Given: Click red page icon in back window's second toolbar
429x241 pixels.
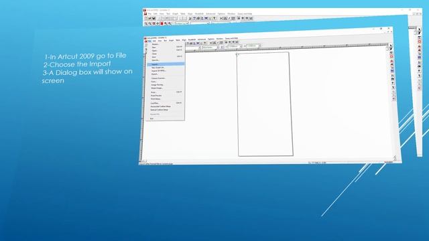Looking at the screenshot, I should click(162, 23).
